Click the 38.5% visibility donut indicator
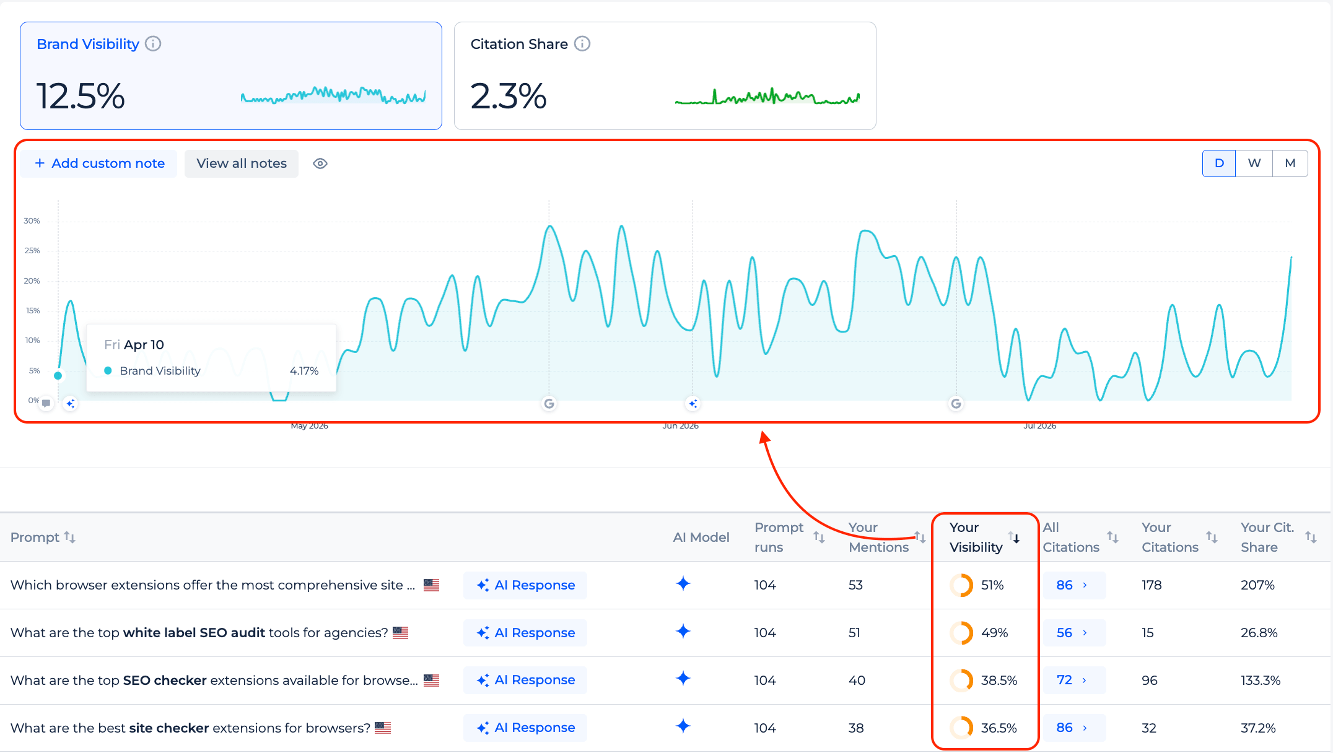 point(961,680)
